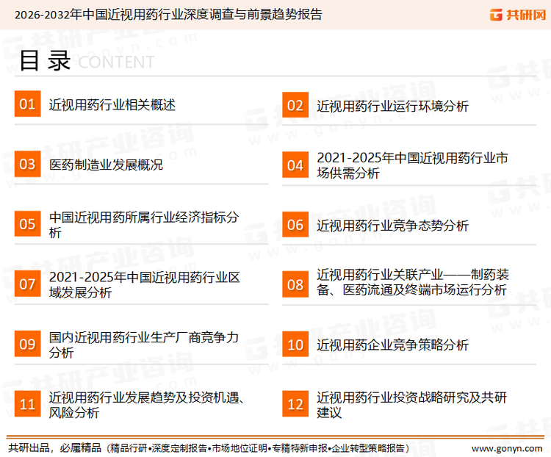The image size is (551, 457).
Task: Open chapter 近视用药行业运行环境分析
Action: [x=392, y=106]
